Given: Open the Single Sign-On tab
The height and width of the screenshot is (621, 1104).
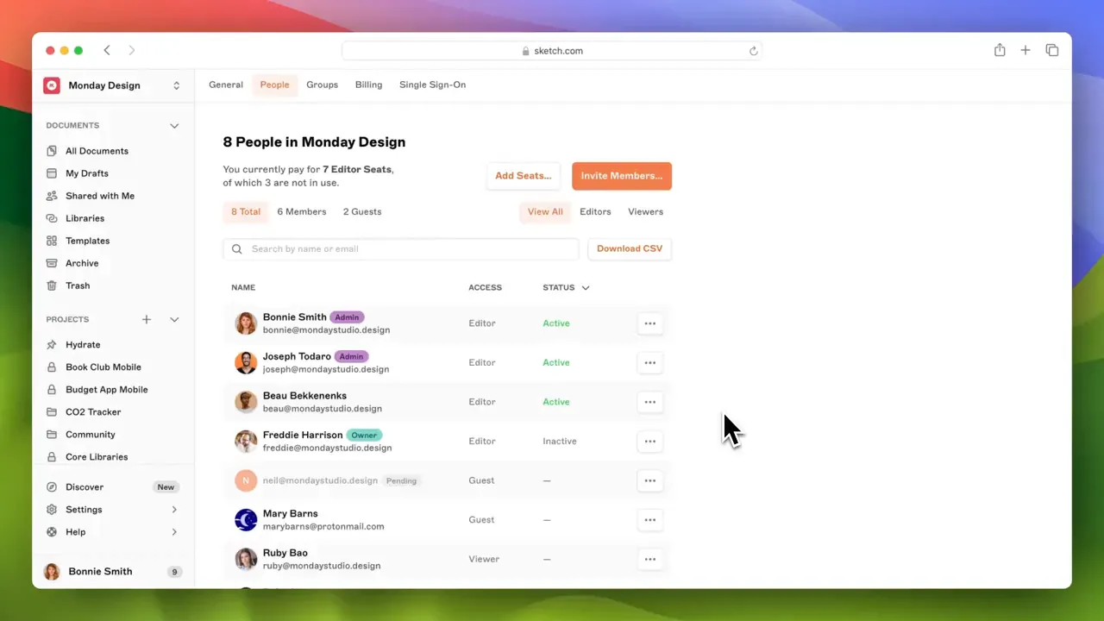Looking at the screenshot, I should click(432, 85).
